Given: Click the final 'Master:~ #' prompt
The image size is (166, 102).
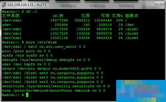Looking at the screenshot, I should (13, 95).
